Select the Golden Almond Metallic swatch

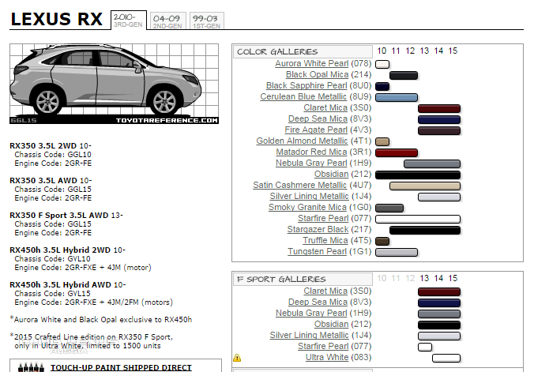click(382, 141)
